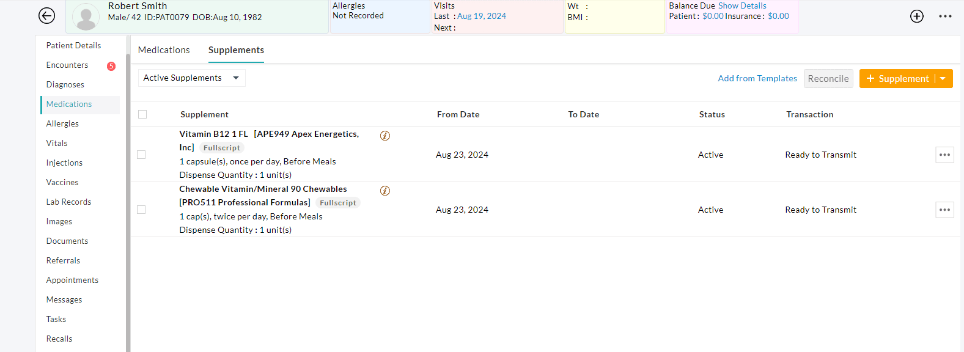Viewport: 964px width, 352px height.
Task: Open row actions for Vitamin B12
Action: tap(944, 155)
